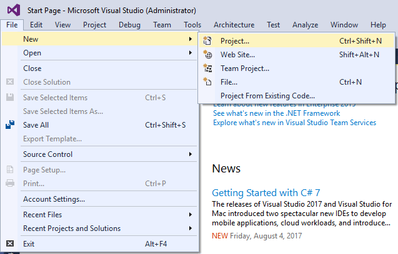Open Account Settings... entry
Image resolution: width=398 pixels, height=254 pixels.
[99, 199]
